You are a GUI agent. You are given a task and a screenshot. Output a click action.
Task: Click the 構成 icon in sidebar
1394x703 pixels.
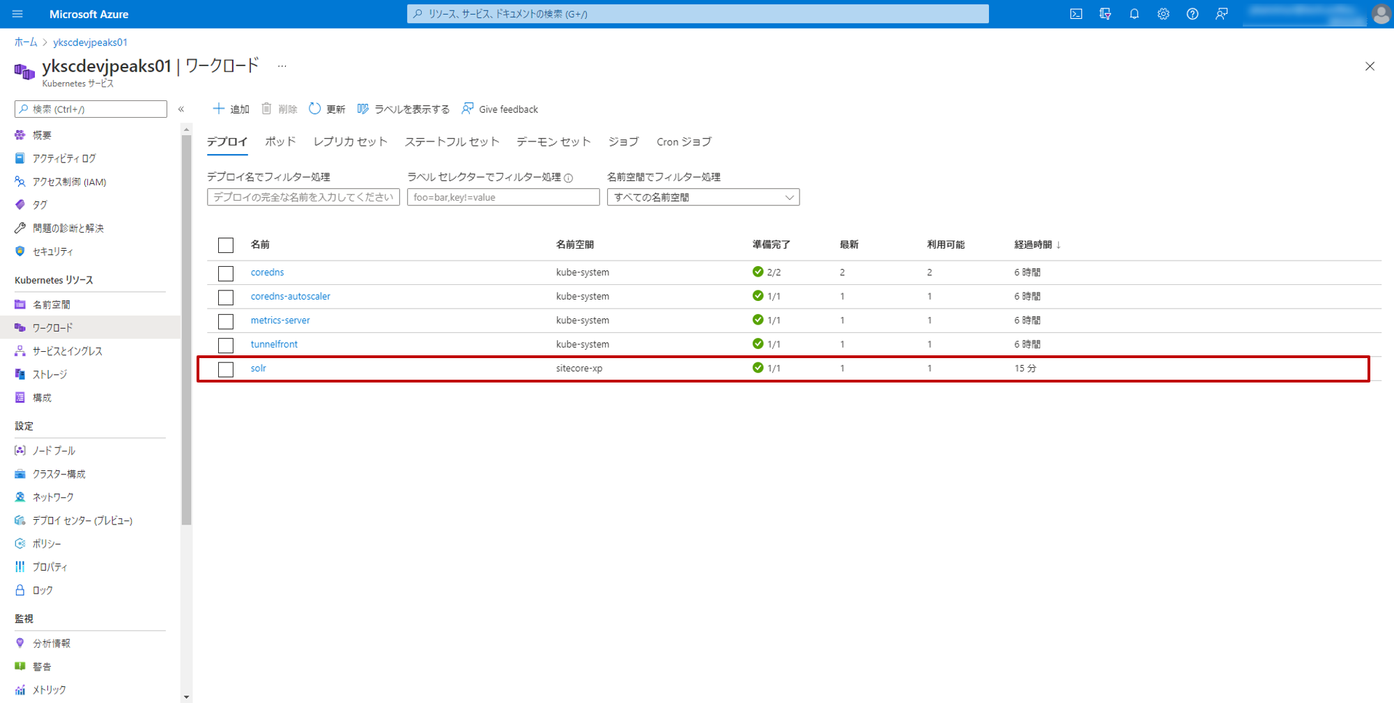pyautogui.click(x=20, y=398)
